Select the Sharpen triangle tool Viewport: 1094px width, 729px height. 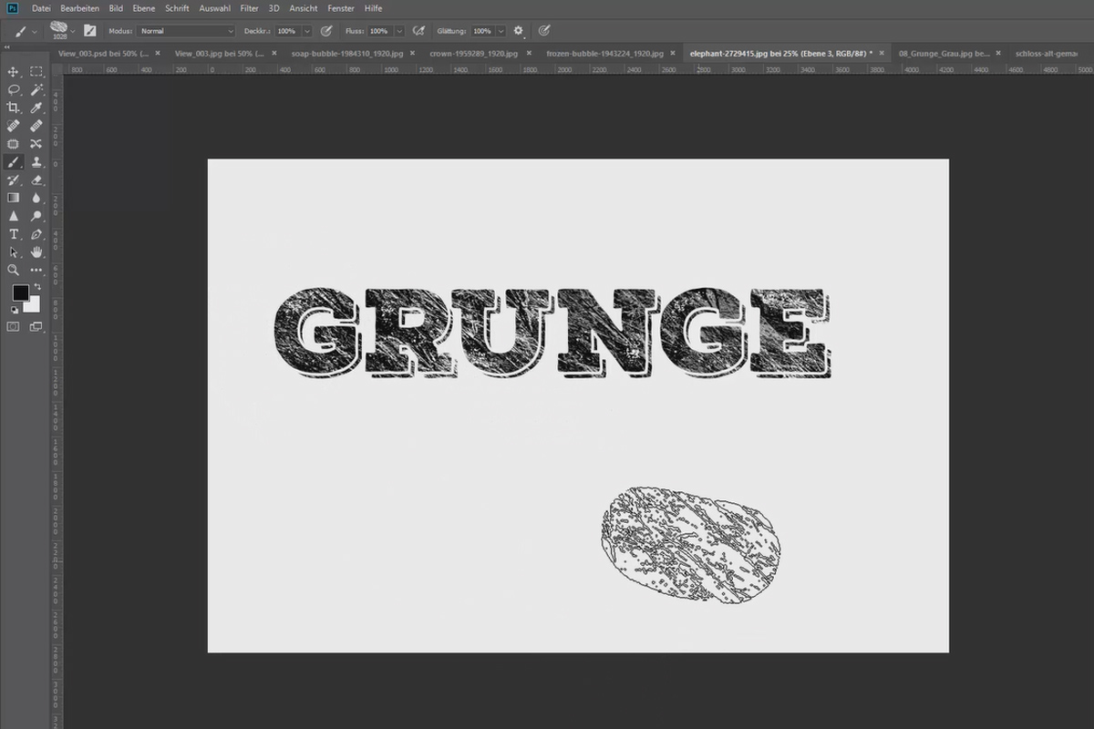[13, 216]
